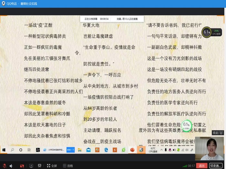The width and height of the screenshot is (226, 169).
Task: Click the line 主动请缨，踊跃报名
Action: [102, 130]
